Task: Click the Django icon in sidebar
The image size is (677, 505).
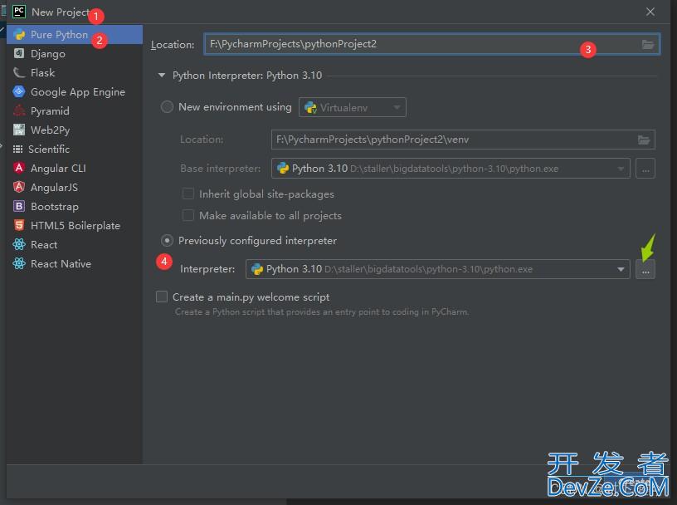Action: pyautogui.click(x=19, y=53)
